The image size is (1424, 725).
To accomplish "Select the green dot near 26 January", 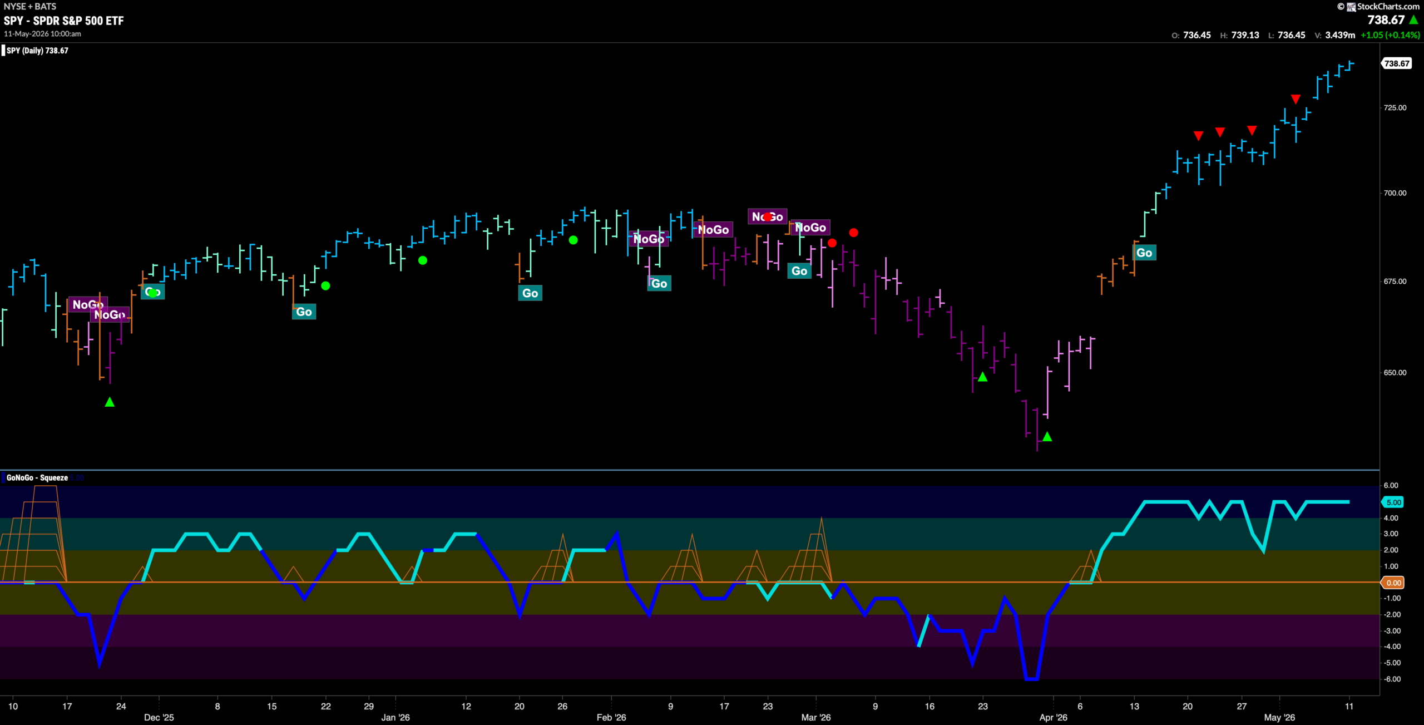I will point(573,240).
